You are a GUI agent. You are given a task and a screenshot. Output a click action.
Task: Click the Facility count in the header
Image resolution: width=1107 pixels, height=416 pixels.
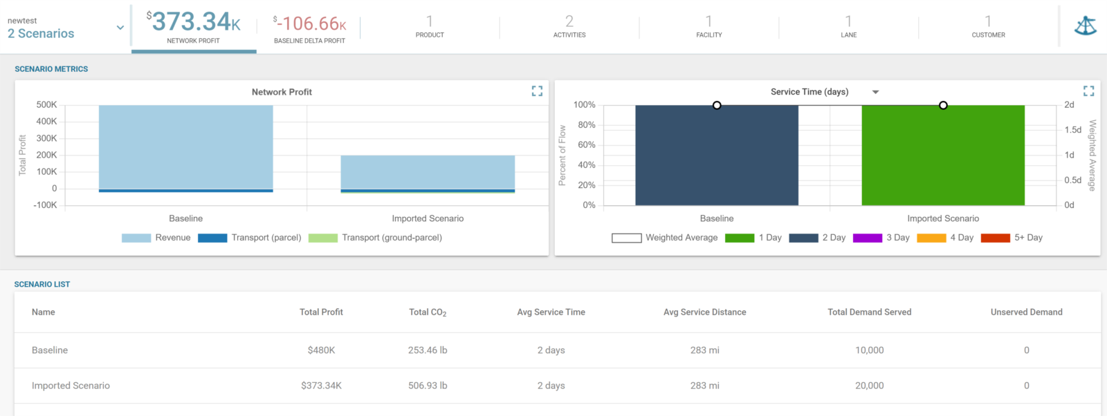pyautogui.click(x=708, y=26)
